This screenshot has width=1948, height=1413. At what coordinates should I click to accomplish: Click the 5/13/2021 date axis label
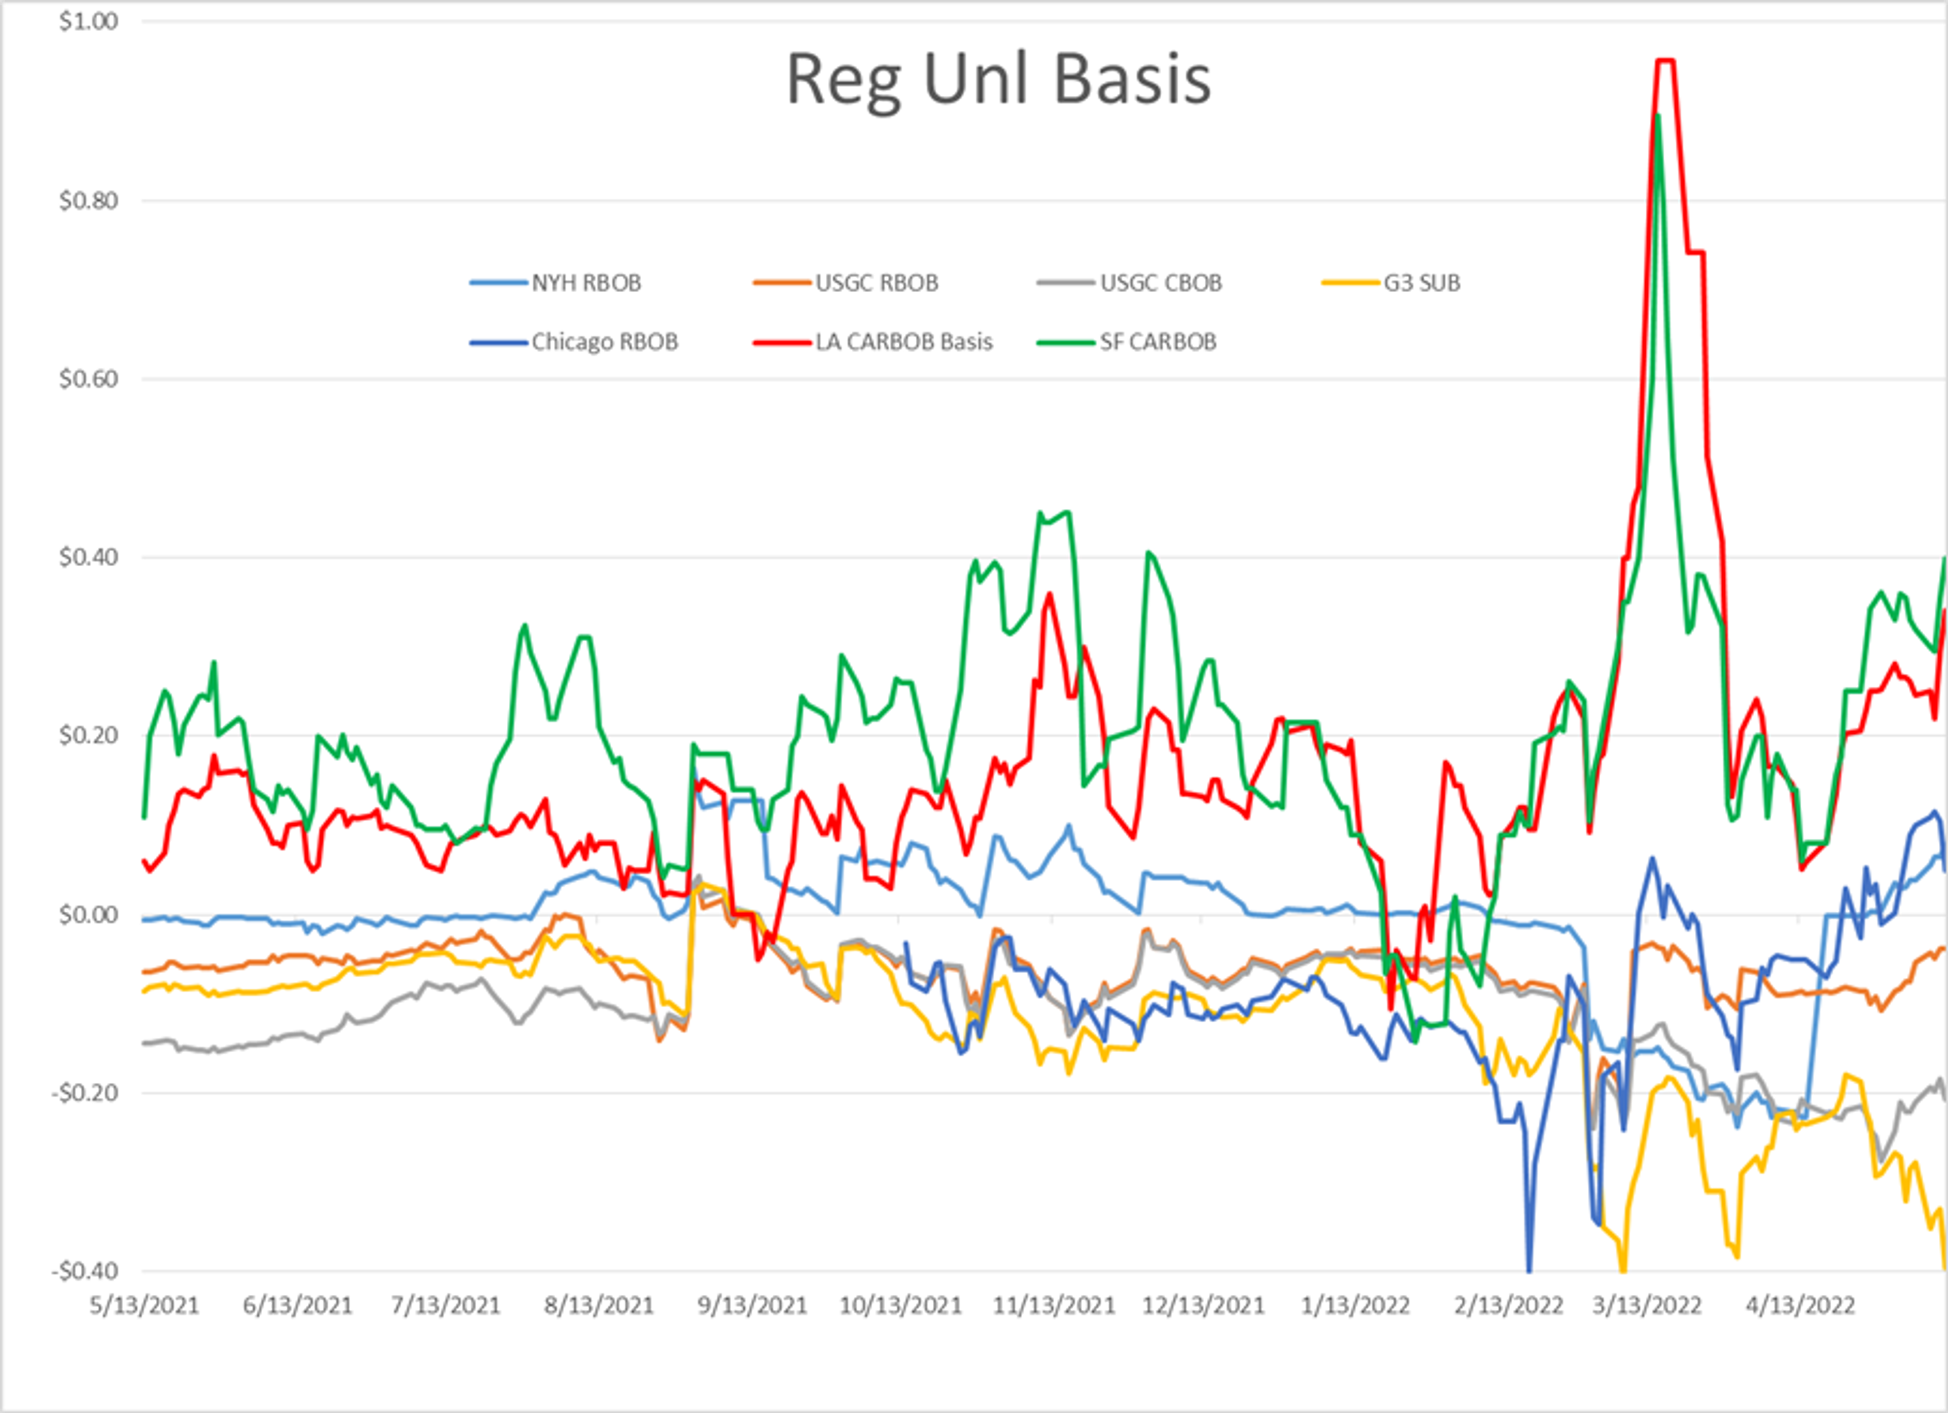(144, 1305)
